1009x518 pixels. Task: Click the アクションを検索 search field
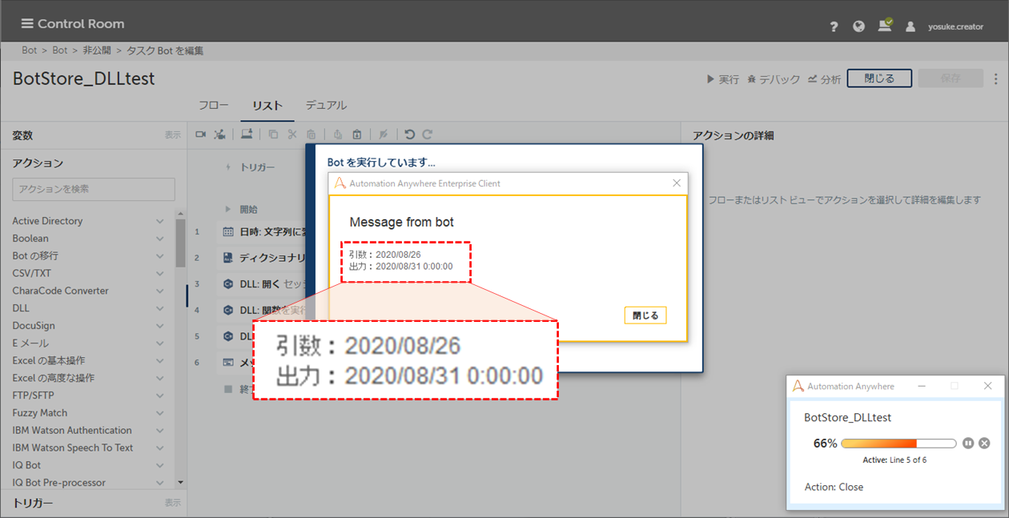click(x=94, y=189)
